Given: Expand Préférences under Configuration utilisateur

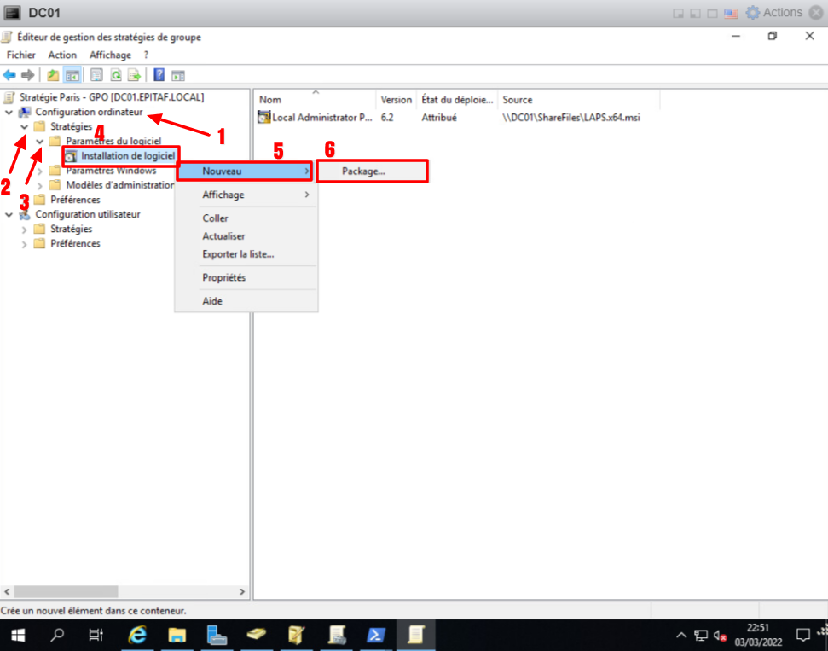Looking at the screenshot, I should tap(24, 244).
